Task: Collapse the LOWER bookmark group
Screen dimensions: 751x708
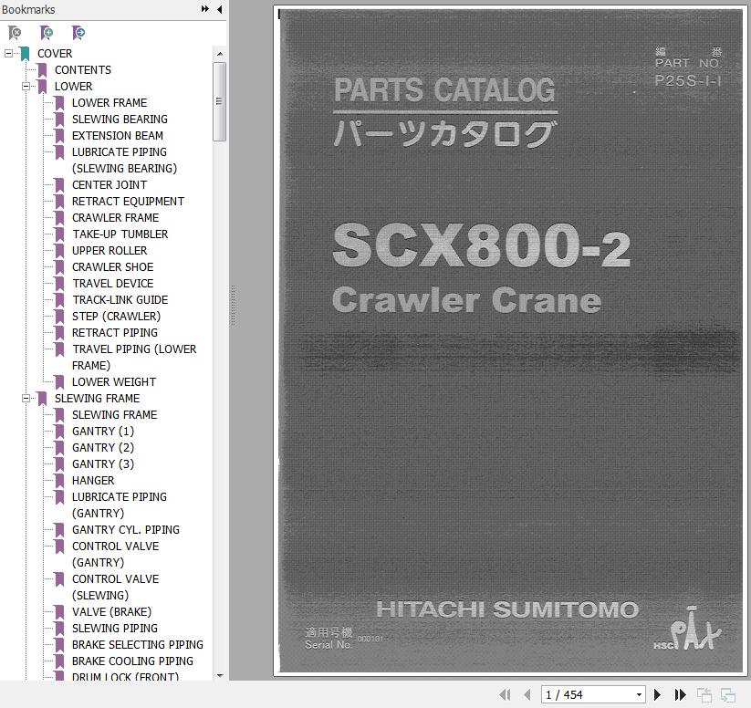Action: click(x=26, y=87)
